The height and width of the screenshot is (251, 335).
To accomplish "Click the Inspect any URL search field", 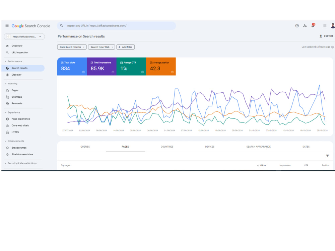I will [x=117, y=26].
